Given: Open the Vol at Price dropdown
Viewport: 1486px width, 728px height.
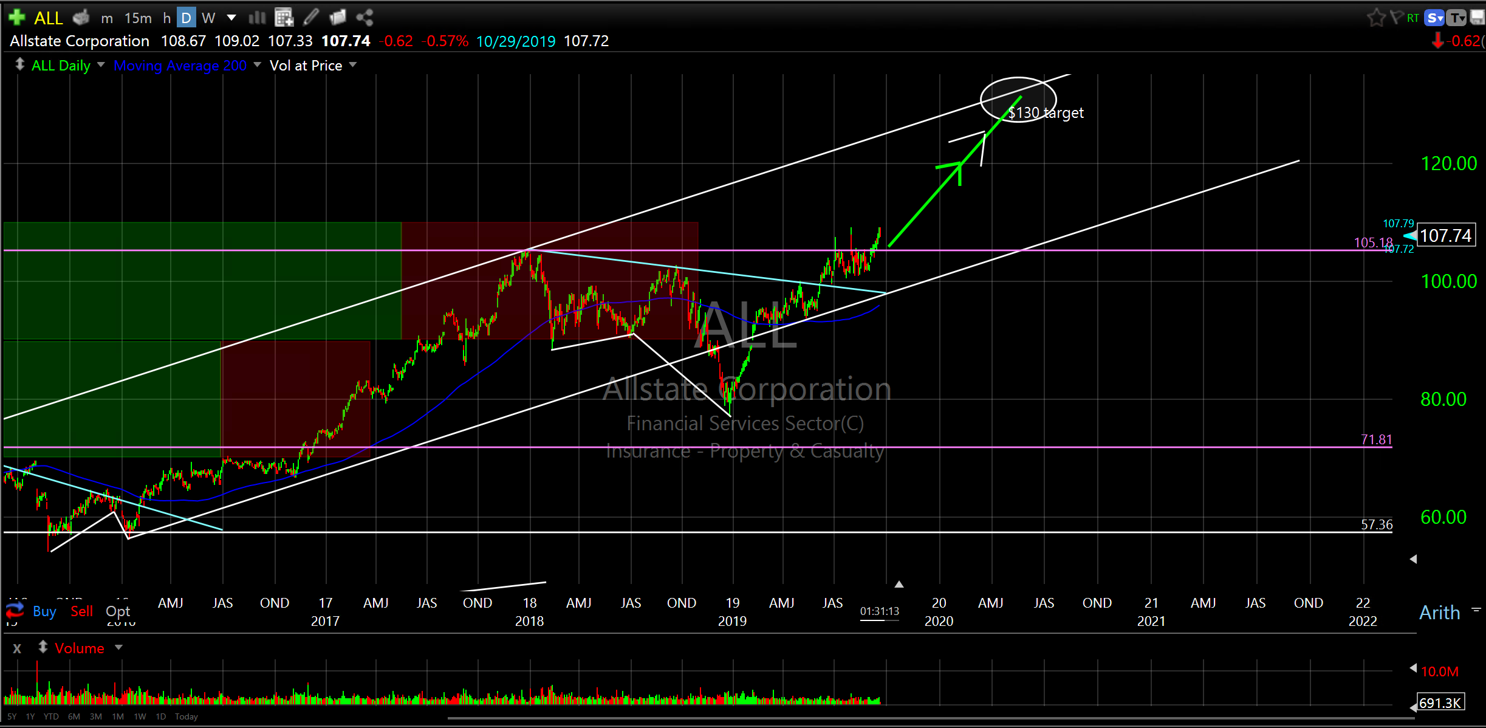Looking at the screenshot, I should click(353, 64).
